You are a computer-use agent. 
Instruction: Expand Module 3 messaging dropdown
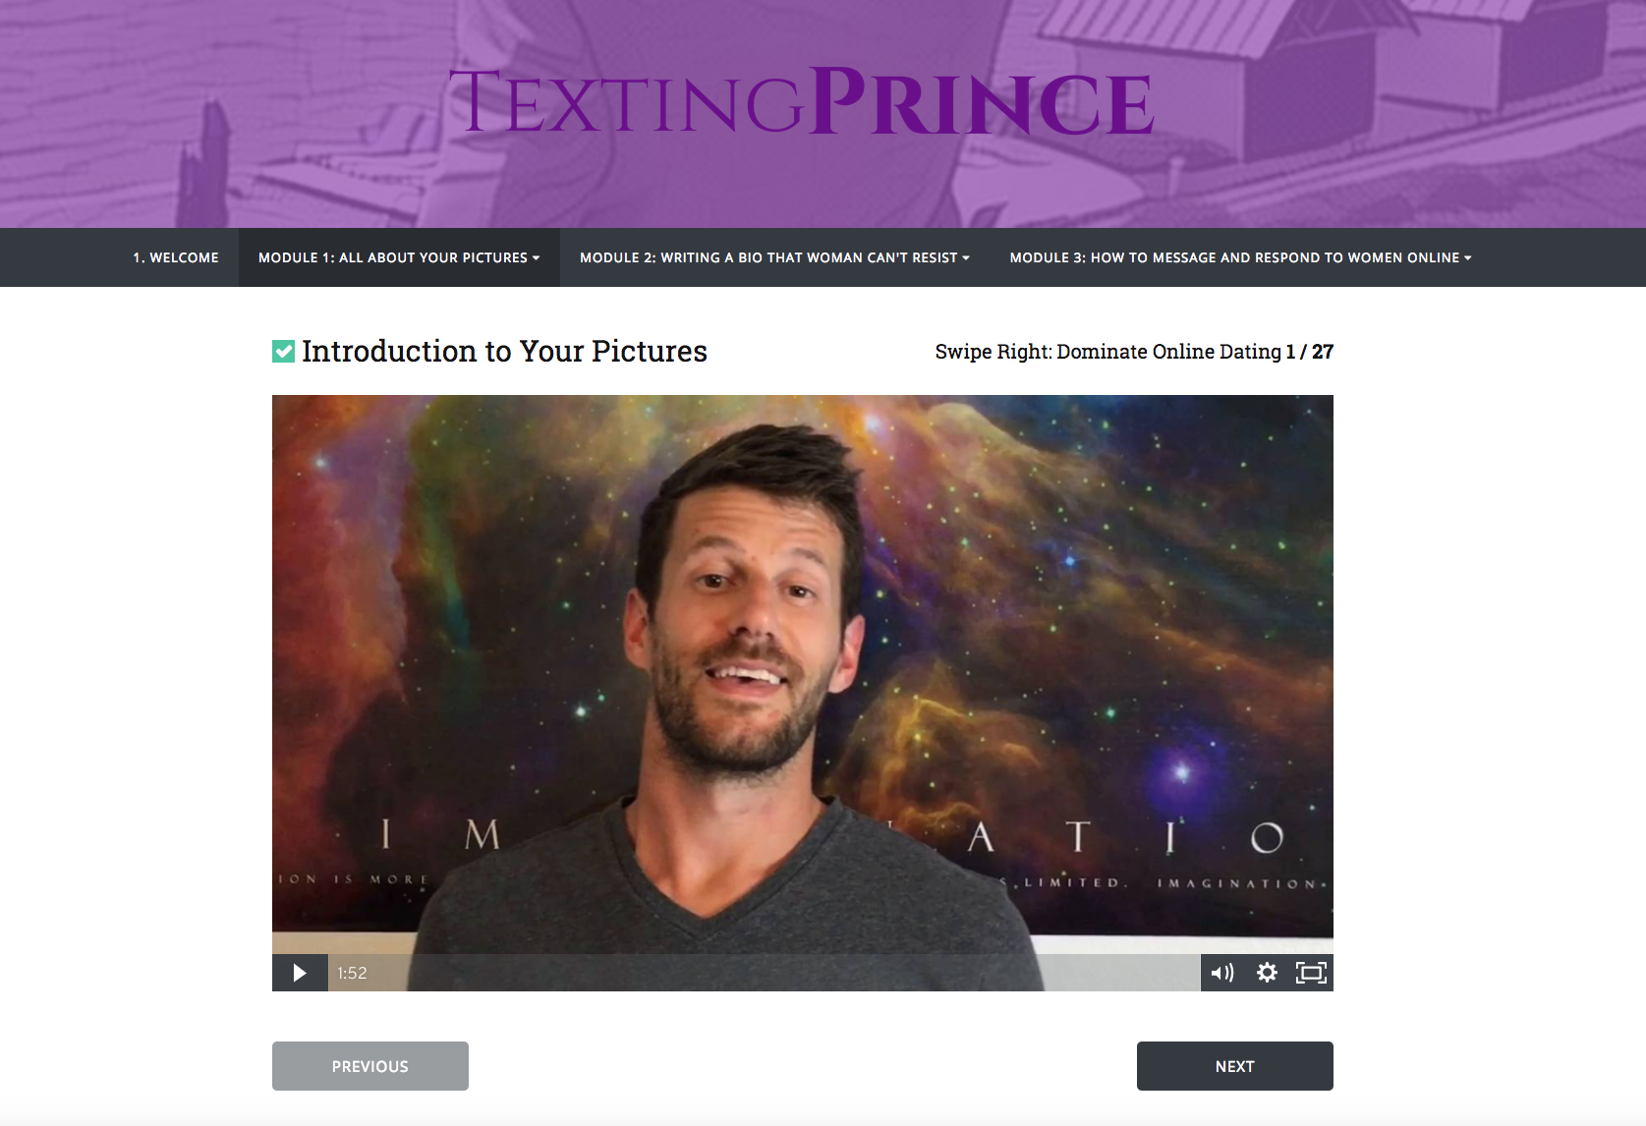coord(1240,257)
